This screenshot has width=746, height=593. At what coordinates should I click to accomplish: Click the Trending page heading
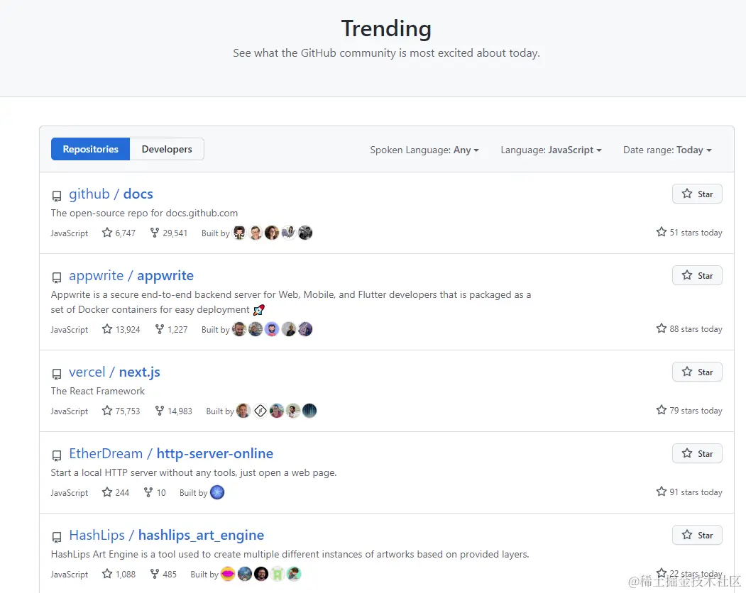(x=386, y=28)
